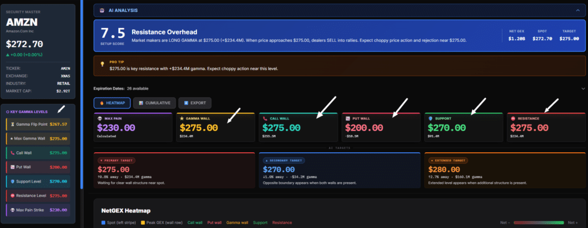Screen dimensions: 588x228
Task: Click the shield icon in Support Level row
Action: click(x=13, y=181)
